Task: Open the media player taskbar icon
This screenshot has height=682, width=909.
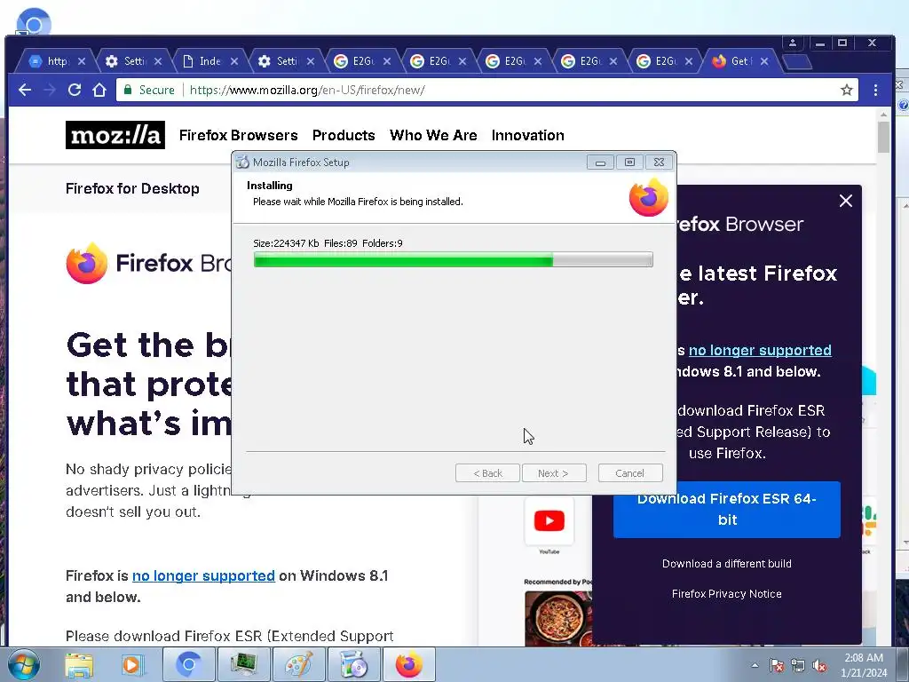Action: click(132, 664)
